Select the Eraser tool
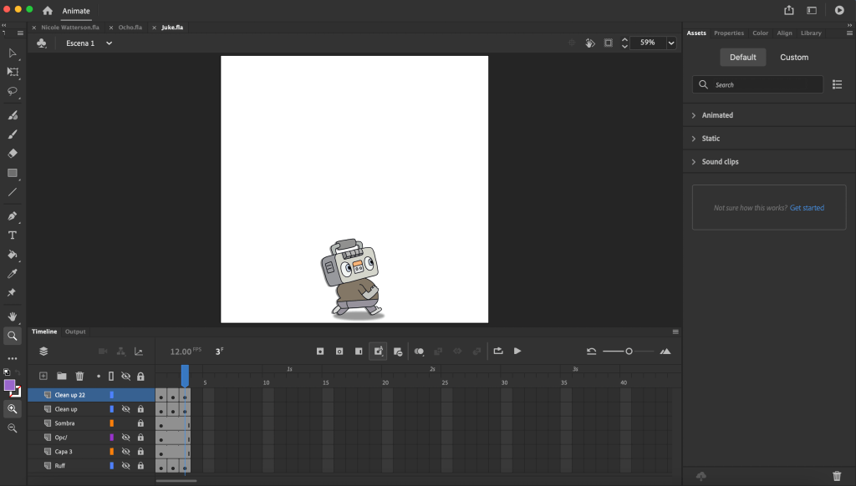856x486 pixels. click(13, 154)
